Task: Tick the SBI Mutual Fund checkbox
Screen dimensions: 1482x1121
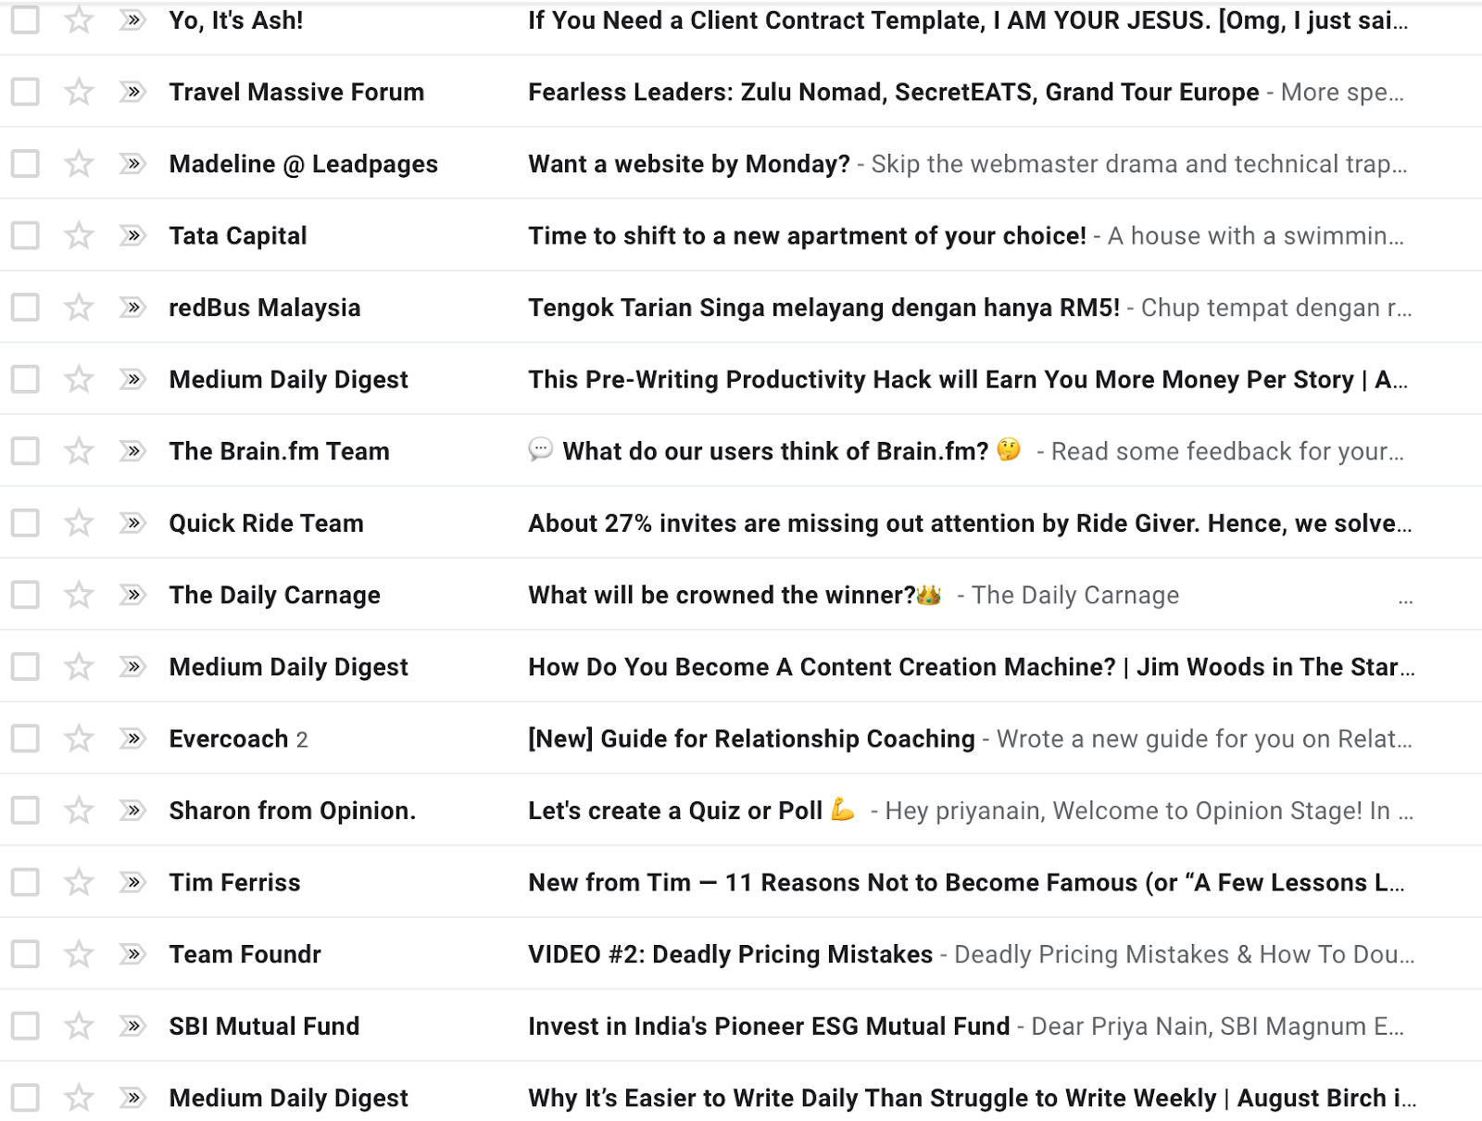Action: pyautogui.click(x=25, y=1026)
